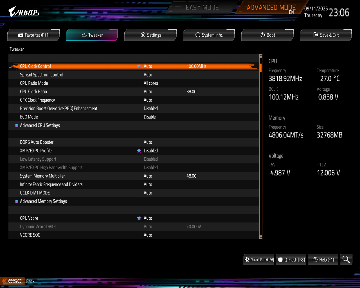Open Infinity Fabric Frequency and Dividers value
The width and height of the screenshot is (360, 288).
click(x=148, y=184)
